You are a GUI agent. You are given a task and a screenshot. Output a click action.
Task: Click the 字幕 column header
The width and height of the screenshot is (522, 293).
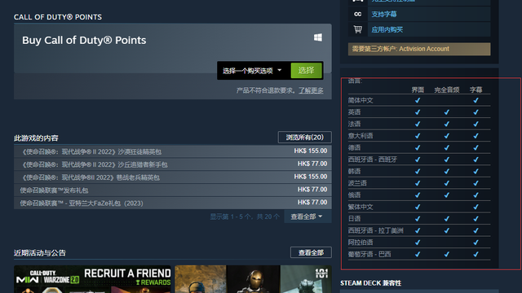pos(476,90)
